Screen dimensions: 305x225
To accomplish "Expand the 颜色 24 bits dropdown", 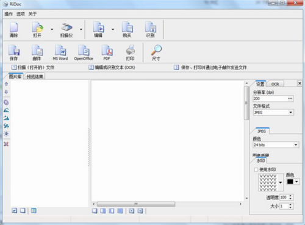I will [x=296, y=145].
